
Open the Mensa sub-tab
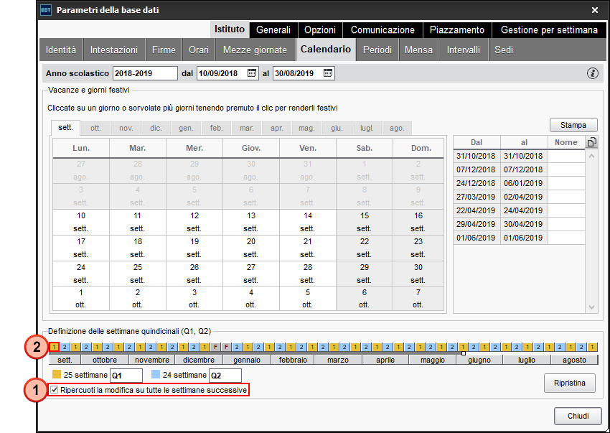(418, 50)
